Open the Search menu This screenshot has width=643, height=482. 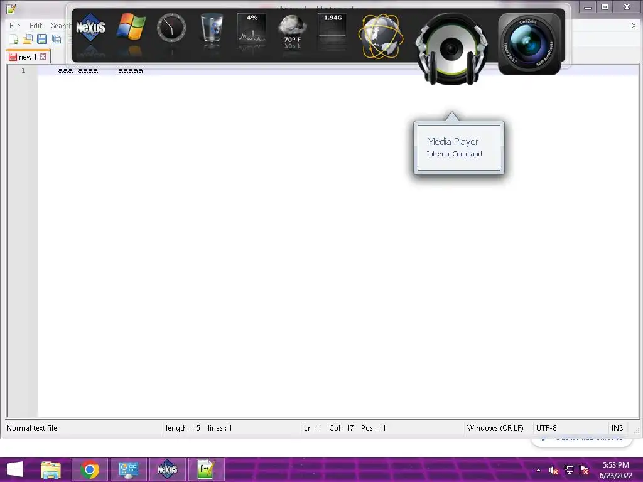tap(60, 25)
